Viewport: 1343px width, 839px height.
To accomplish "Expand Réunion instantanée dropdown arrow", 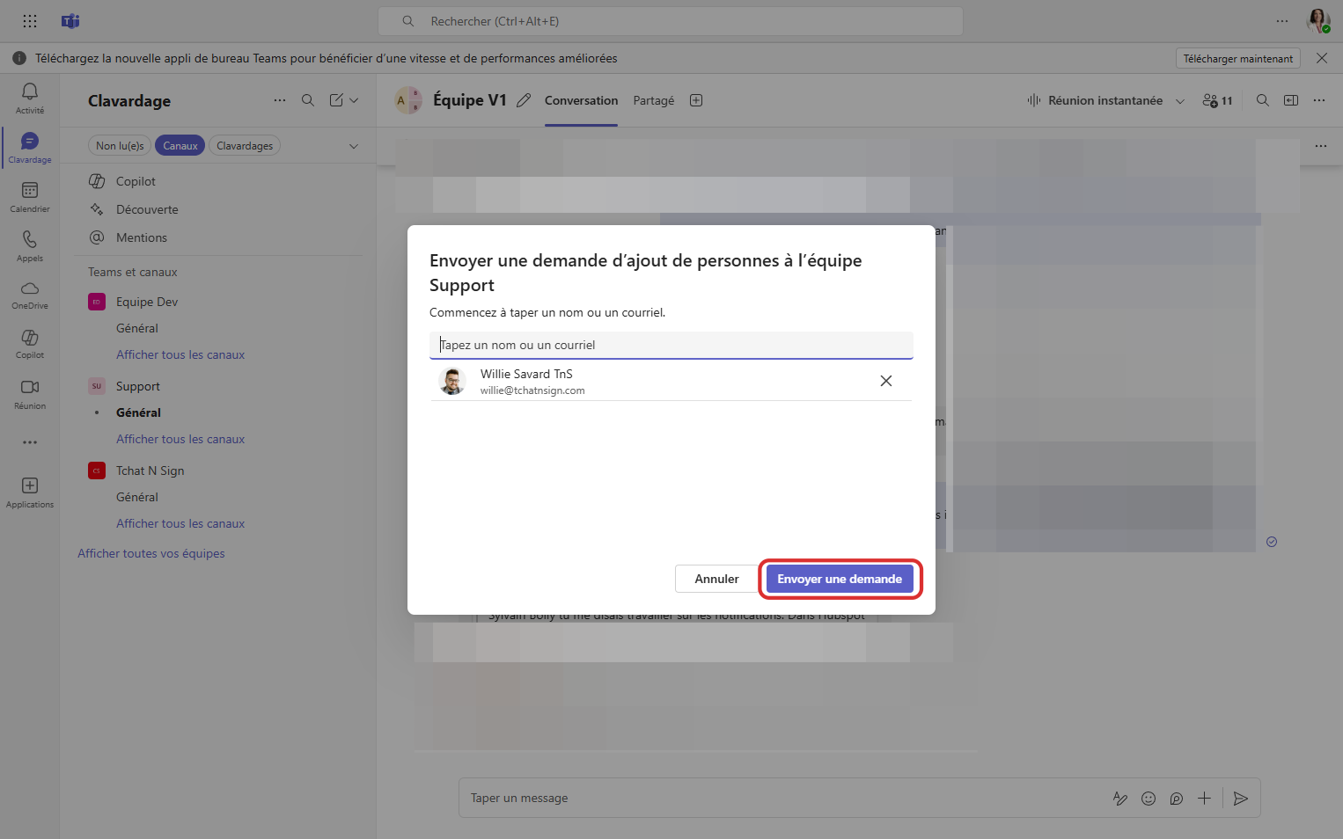I will (x=1180, y=100).
